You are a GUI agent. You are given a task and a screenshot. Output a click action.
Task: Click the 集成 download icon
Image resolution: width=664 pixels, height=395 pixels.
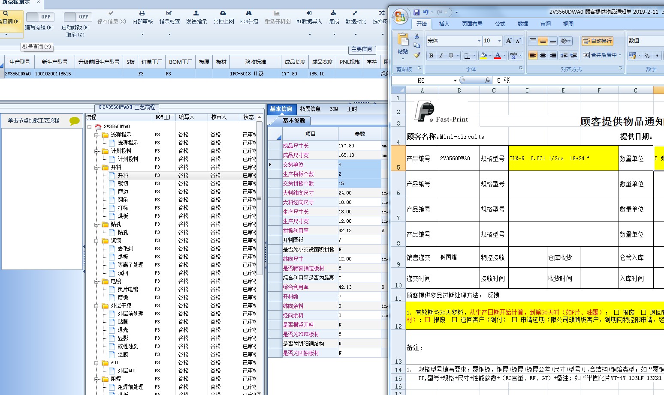tap(334, 13)
